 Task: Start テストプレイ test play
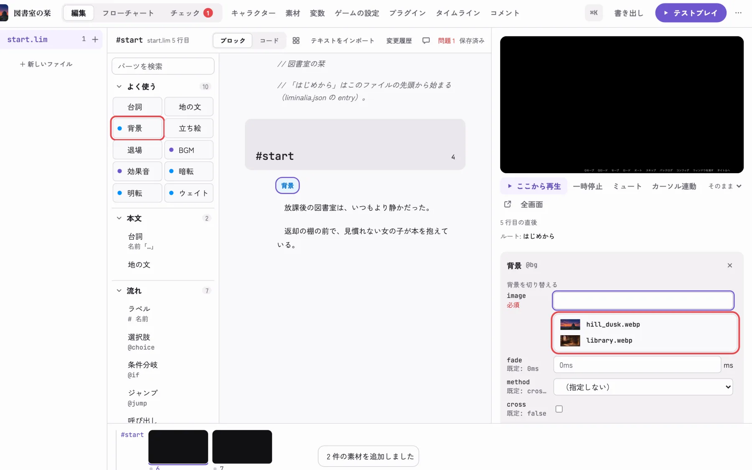(691, 13)
